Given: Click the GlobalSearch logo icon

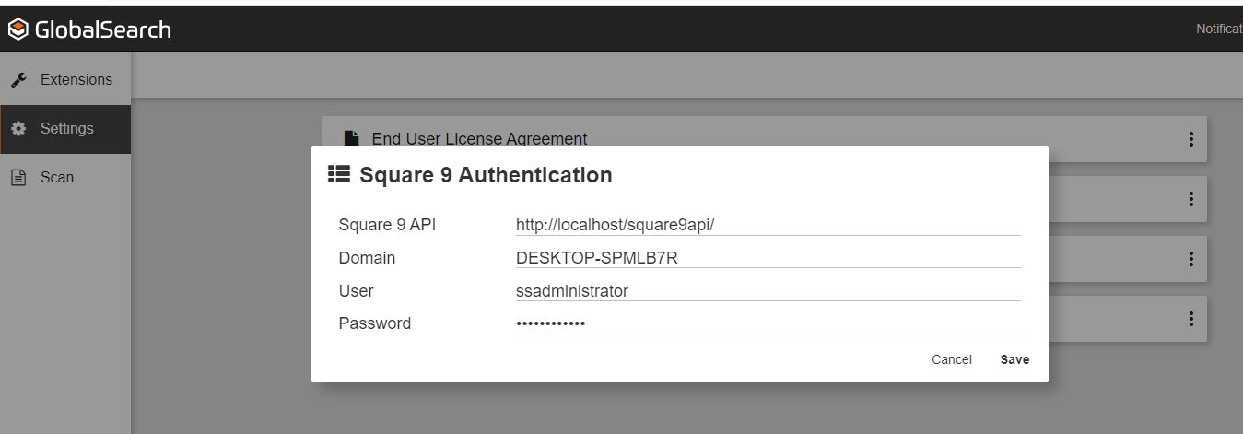Looking at the screenshot, I should click(x=18, y=29).
